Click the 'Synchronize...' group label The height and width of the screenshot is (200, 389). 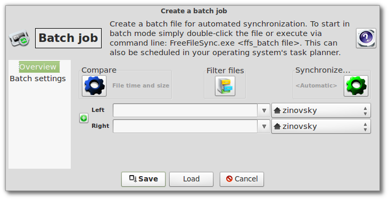click(323, 70)
